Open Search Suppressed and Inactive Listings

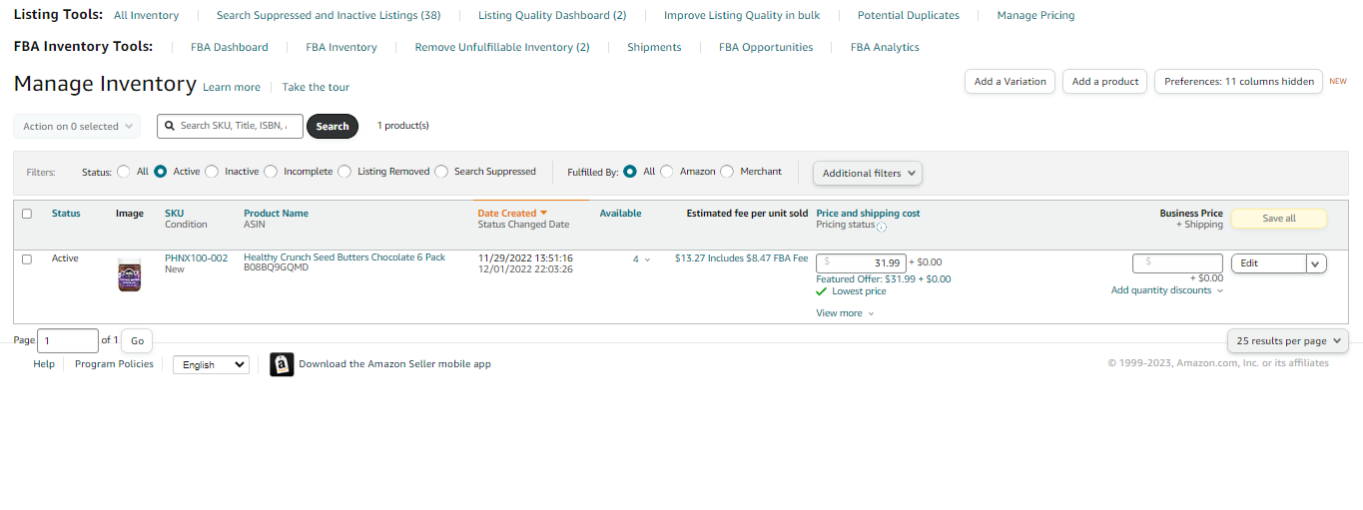(x=329, y=15)
